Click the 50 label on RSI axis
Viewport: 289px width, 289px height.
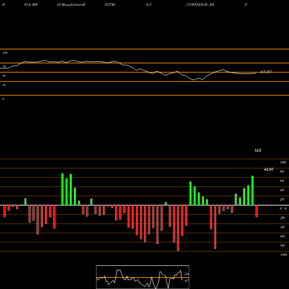[x=4, y=76]
